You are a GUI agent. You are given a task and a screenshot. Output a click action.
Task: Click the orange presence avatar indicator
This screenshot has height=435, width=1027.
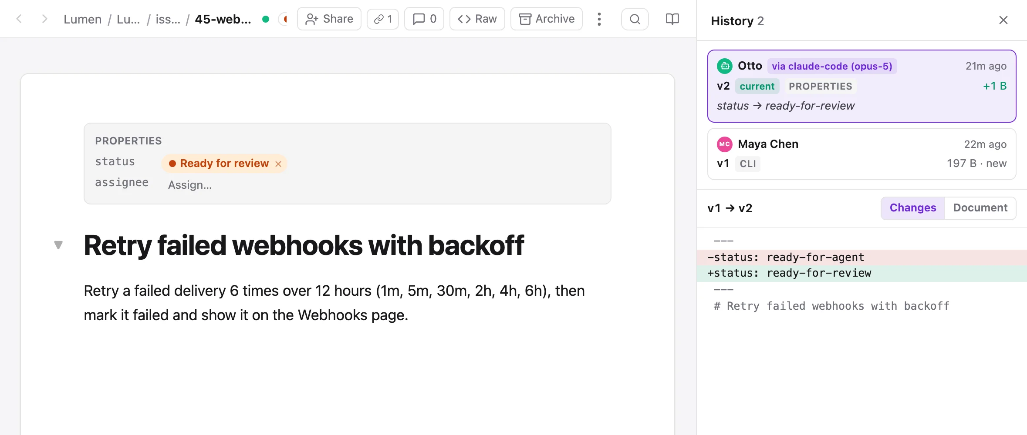[x=284, y=19]
